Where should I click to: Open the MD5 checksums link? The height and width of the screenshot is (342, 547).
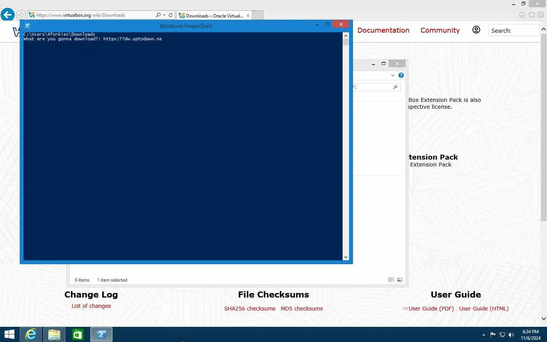click(x=302, y=309)
